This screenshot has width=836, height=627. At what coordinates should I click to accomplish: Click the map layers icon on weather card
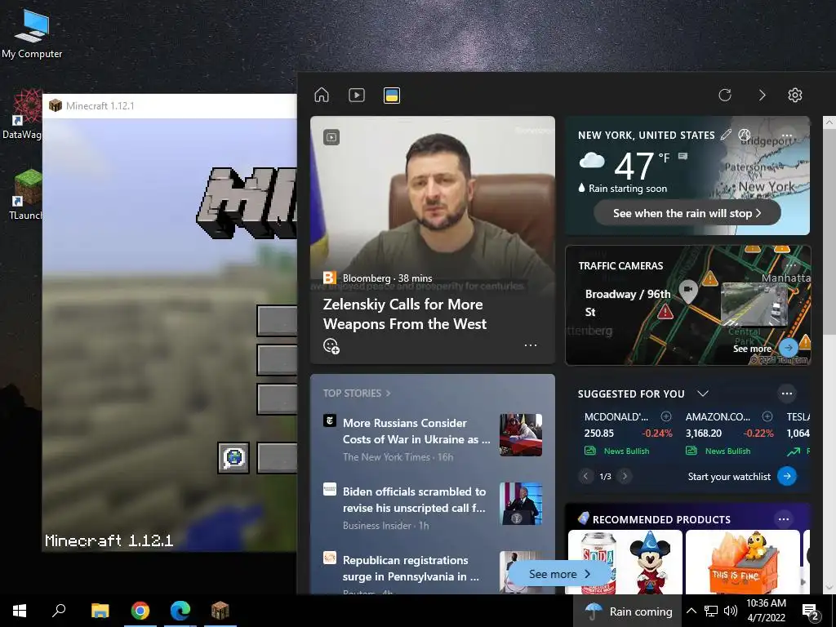click(745, 135)
